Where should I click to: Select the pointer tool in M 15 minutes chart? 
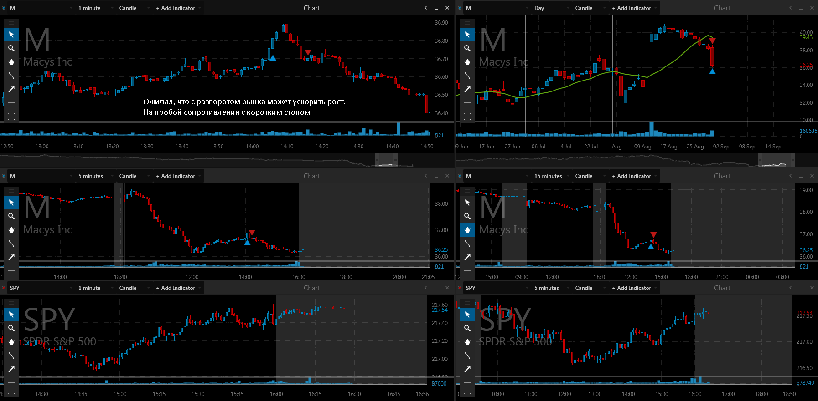point(467,203)
